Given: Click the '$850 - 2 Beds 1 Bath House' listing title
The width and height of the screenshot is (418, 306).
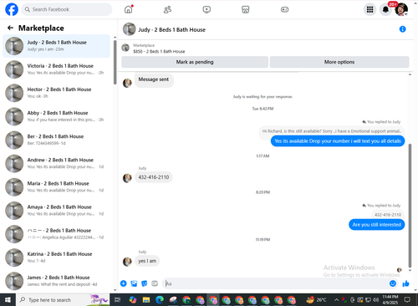Looking at the screenshot, I should [159, 52].
